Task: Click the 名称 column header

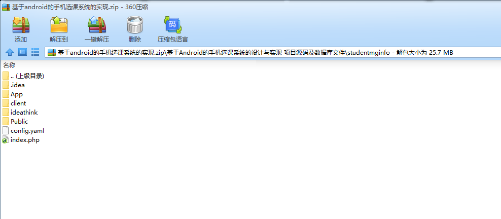Action: click(x=9, y=65)
